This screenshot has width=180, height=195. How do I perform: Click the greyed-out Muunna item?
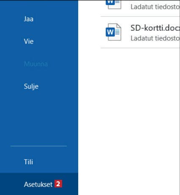pyautogui.click(x=36, y=64)
